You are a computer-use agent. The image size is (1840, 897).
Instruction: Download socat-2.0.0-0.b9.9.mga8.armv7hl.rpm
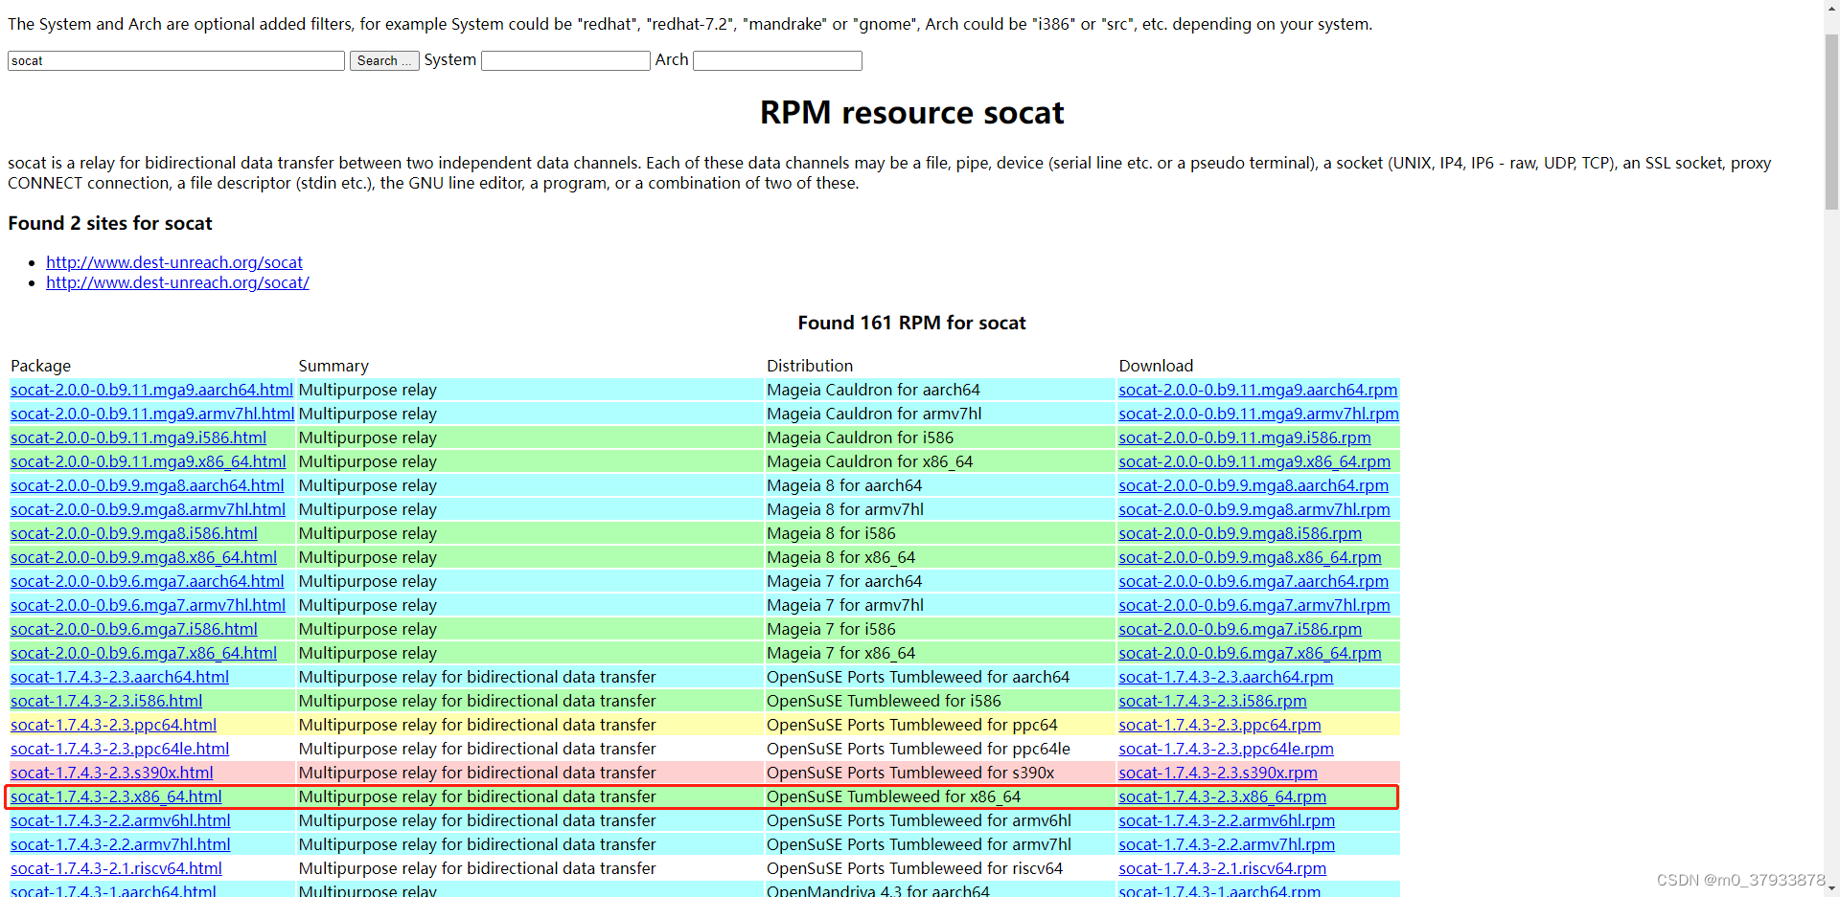click(1254, 509)
